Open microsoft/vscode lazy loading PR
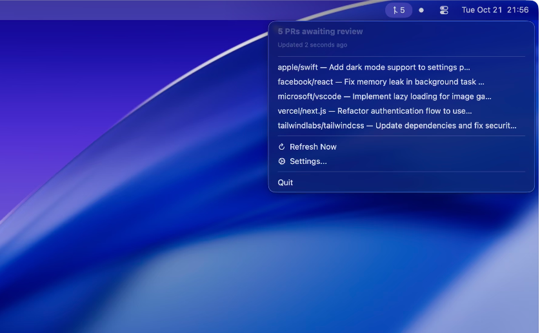 pyautogui.click(x=401, y=96)
